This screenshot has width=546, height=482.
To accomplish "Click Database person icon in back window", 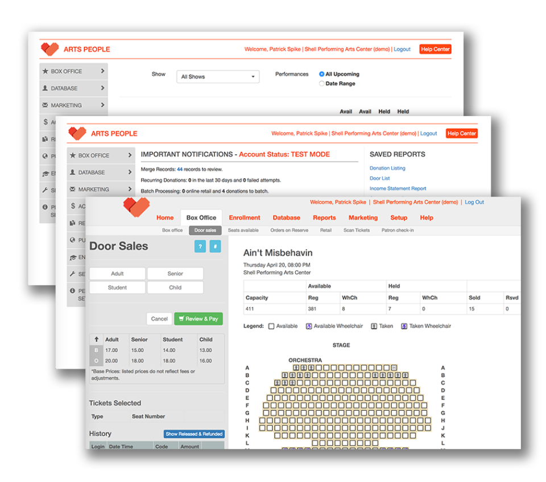I will click(x=45, y=88).
